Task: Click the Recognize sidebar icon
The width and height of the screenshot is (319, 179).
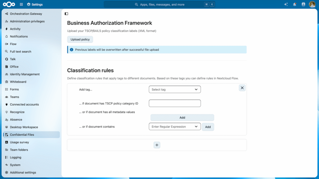Action: click(7, 112)
